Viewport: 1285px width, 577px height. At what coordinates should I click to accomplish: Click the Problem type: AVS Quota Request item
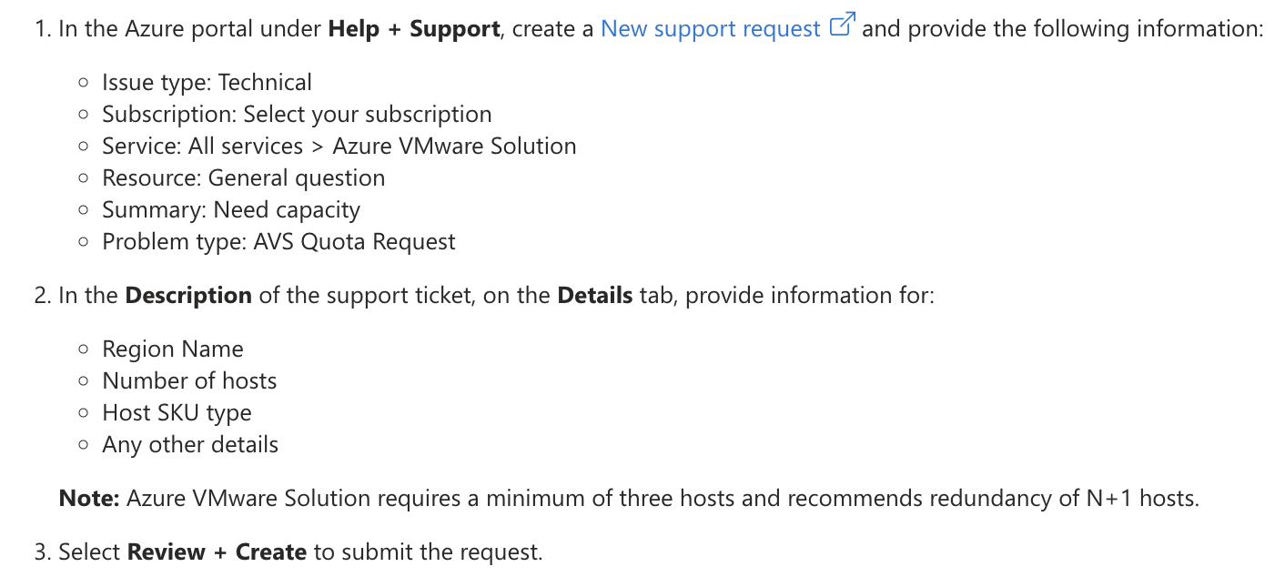(x=278, y=242)
